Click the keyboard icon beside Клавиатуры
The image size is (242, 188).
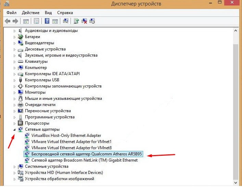tap(21, 62)
